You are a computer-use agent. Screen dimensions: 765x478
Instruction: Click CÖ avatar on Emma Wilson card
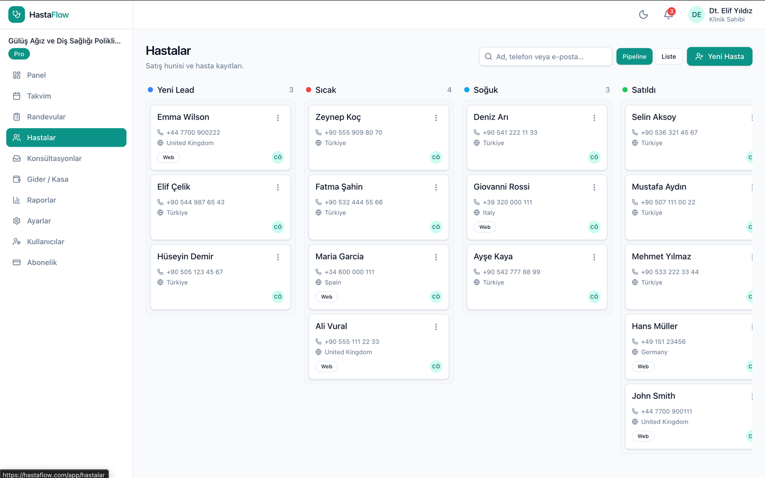(x=278, y=157)
